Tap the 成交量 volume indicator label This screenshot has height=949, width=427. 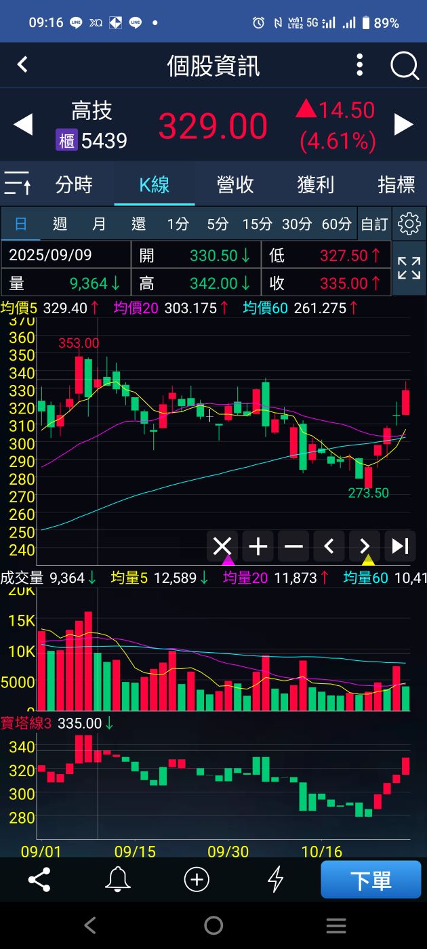point(22,578)
